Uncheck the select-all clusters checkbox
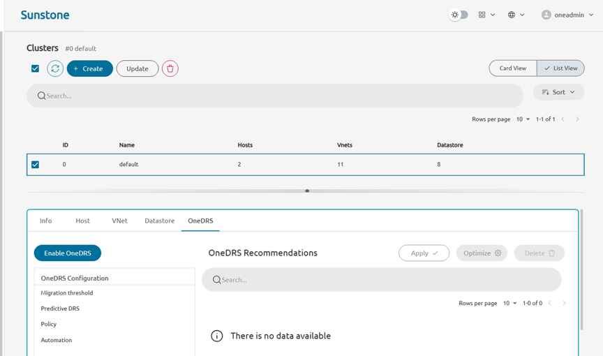Viewport: 603px width, 356px height. pyautogui.click(x=35, y=68)
